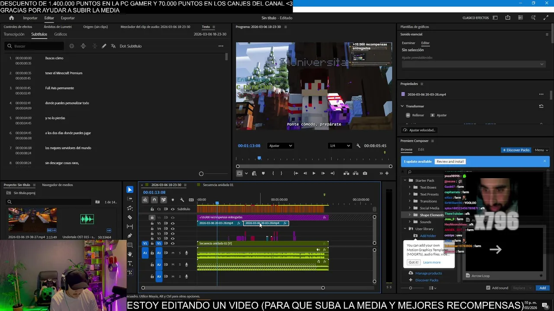Viewport: 554px width, 311px height.
Task: Open the Exportar tab
Action: click(x=68, y=18)
